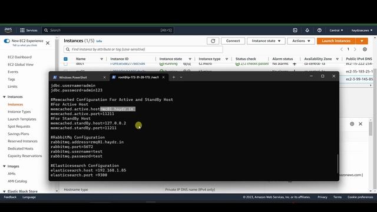Select the db01 row checkbox
This screenshot has width=377, height=212.
coord(65,64)
